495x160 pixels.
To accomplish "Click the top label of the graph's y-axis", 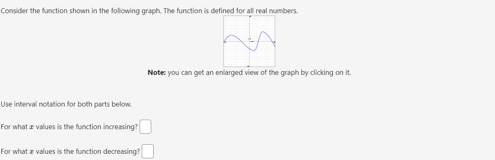I will point(250,16).
